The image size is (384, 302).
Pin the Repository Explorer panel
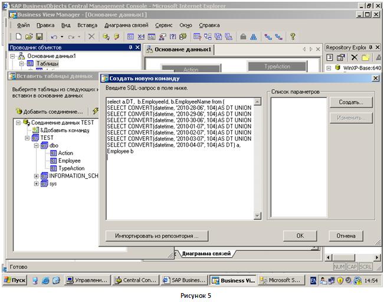(x=371, y=47)
